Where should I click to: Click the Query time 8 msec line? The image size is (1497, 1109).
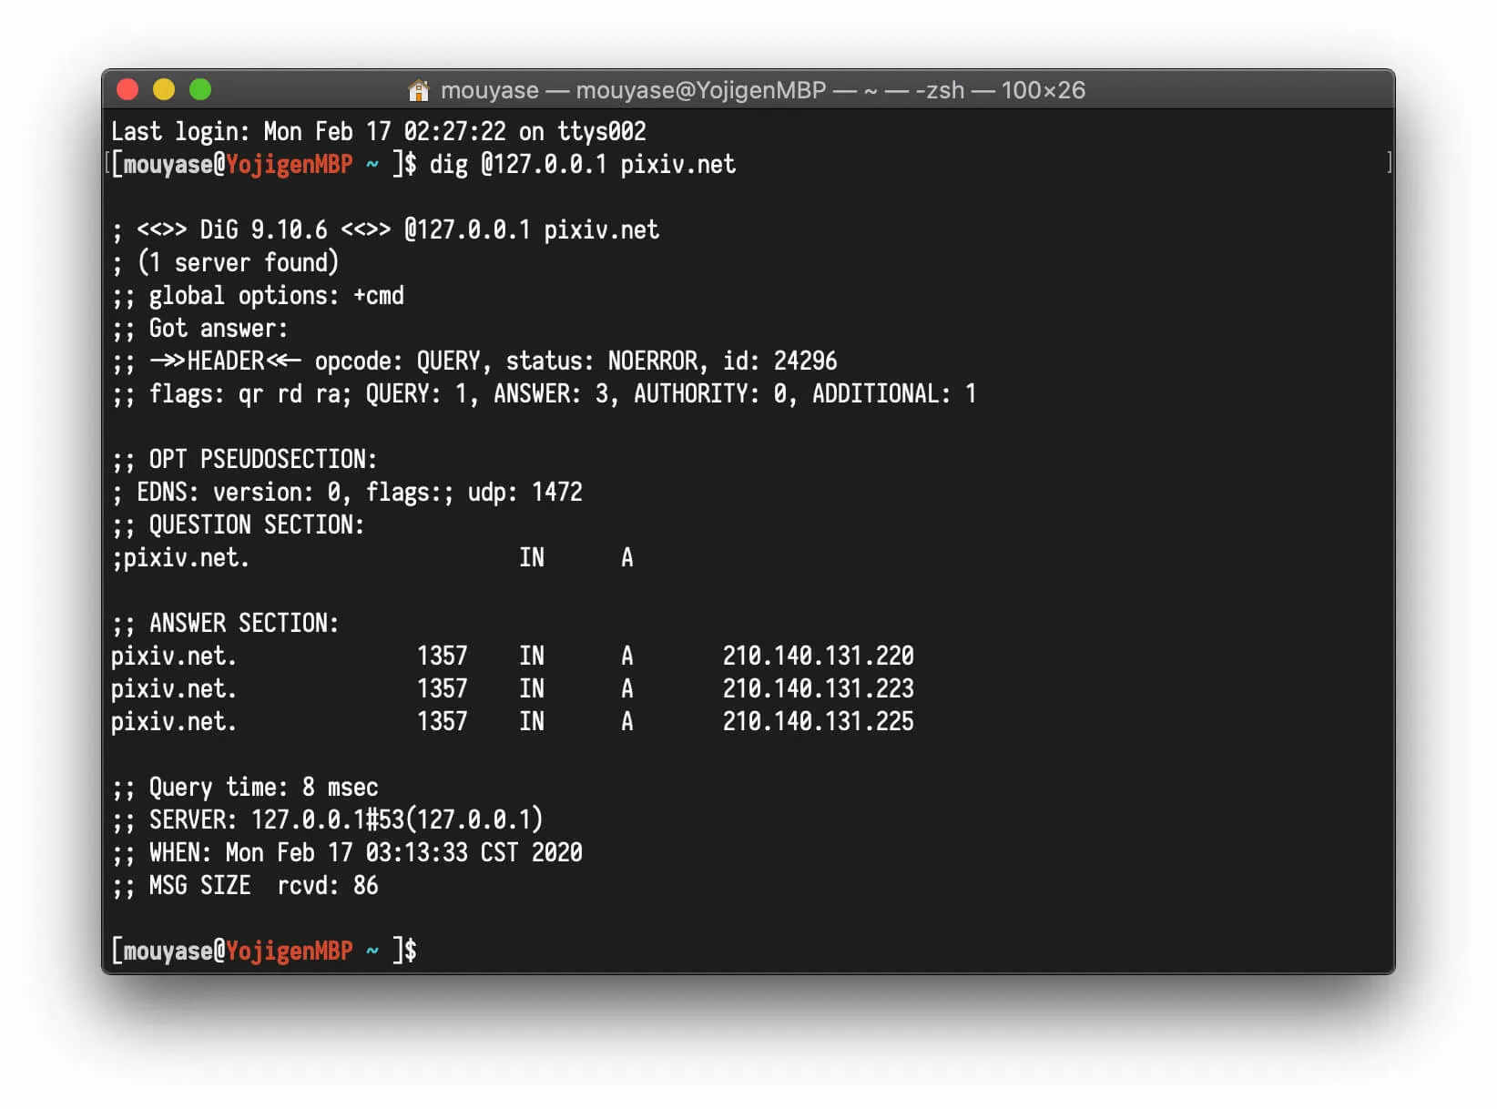(x=246, y=788)
